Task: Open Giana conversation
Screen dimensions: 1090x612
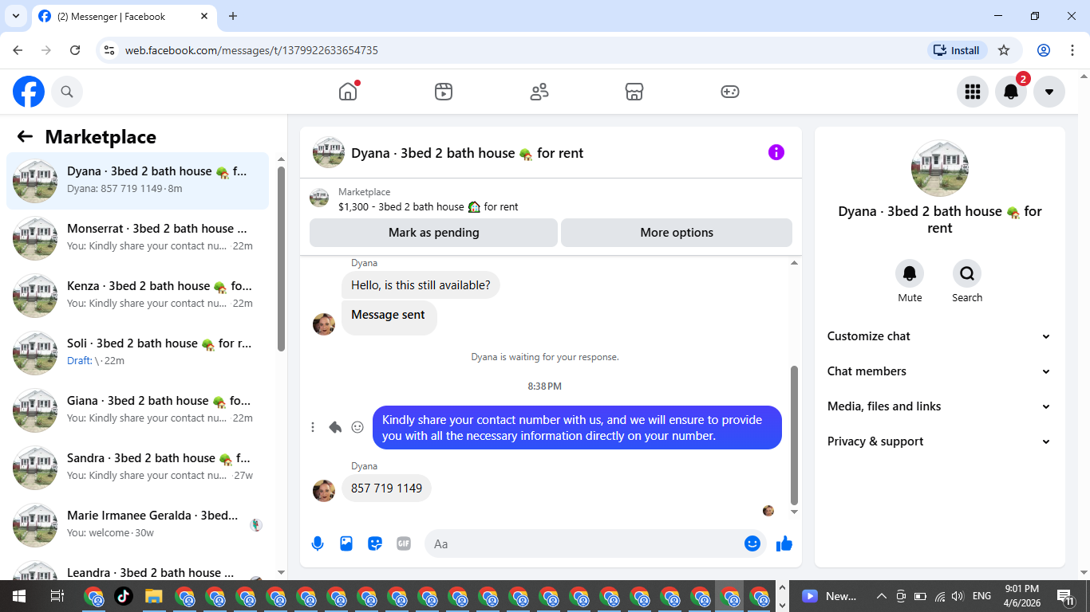Action: click(137, 410)
